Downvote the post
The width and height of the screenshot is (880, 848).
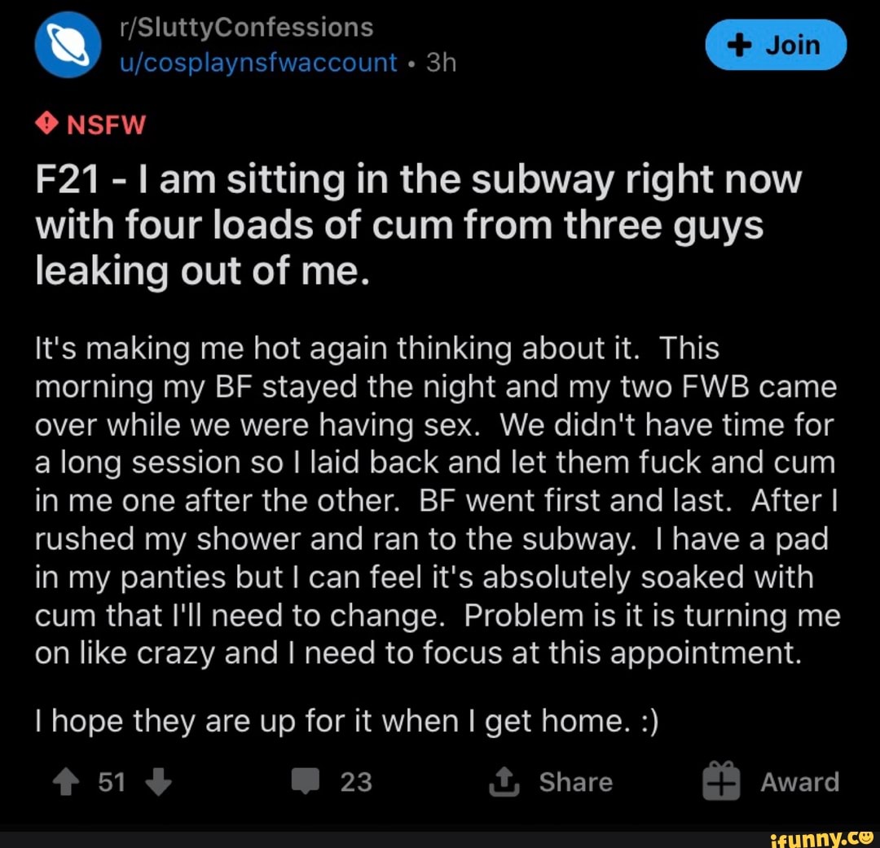click(x=159, y=782)
